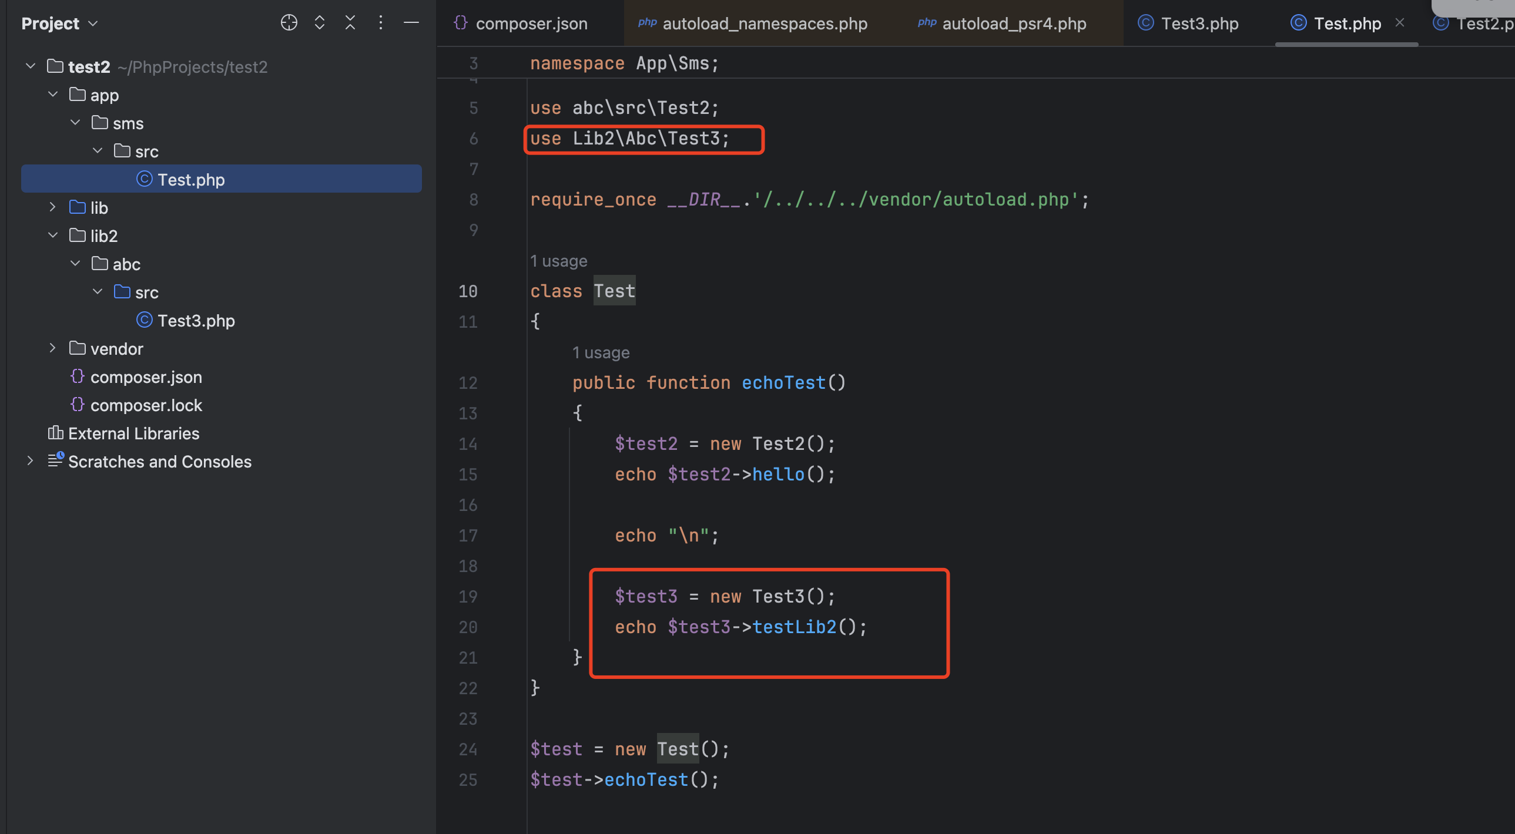
Task: Click the '1 usage' hint above echoTest function
Action: (x=601, y=352)
